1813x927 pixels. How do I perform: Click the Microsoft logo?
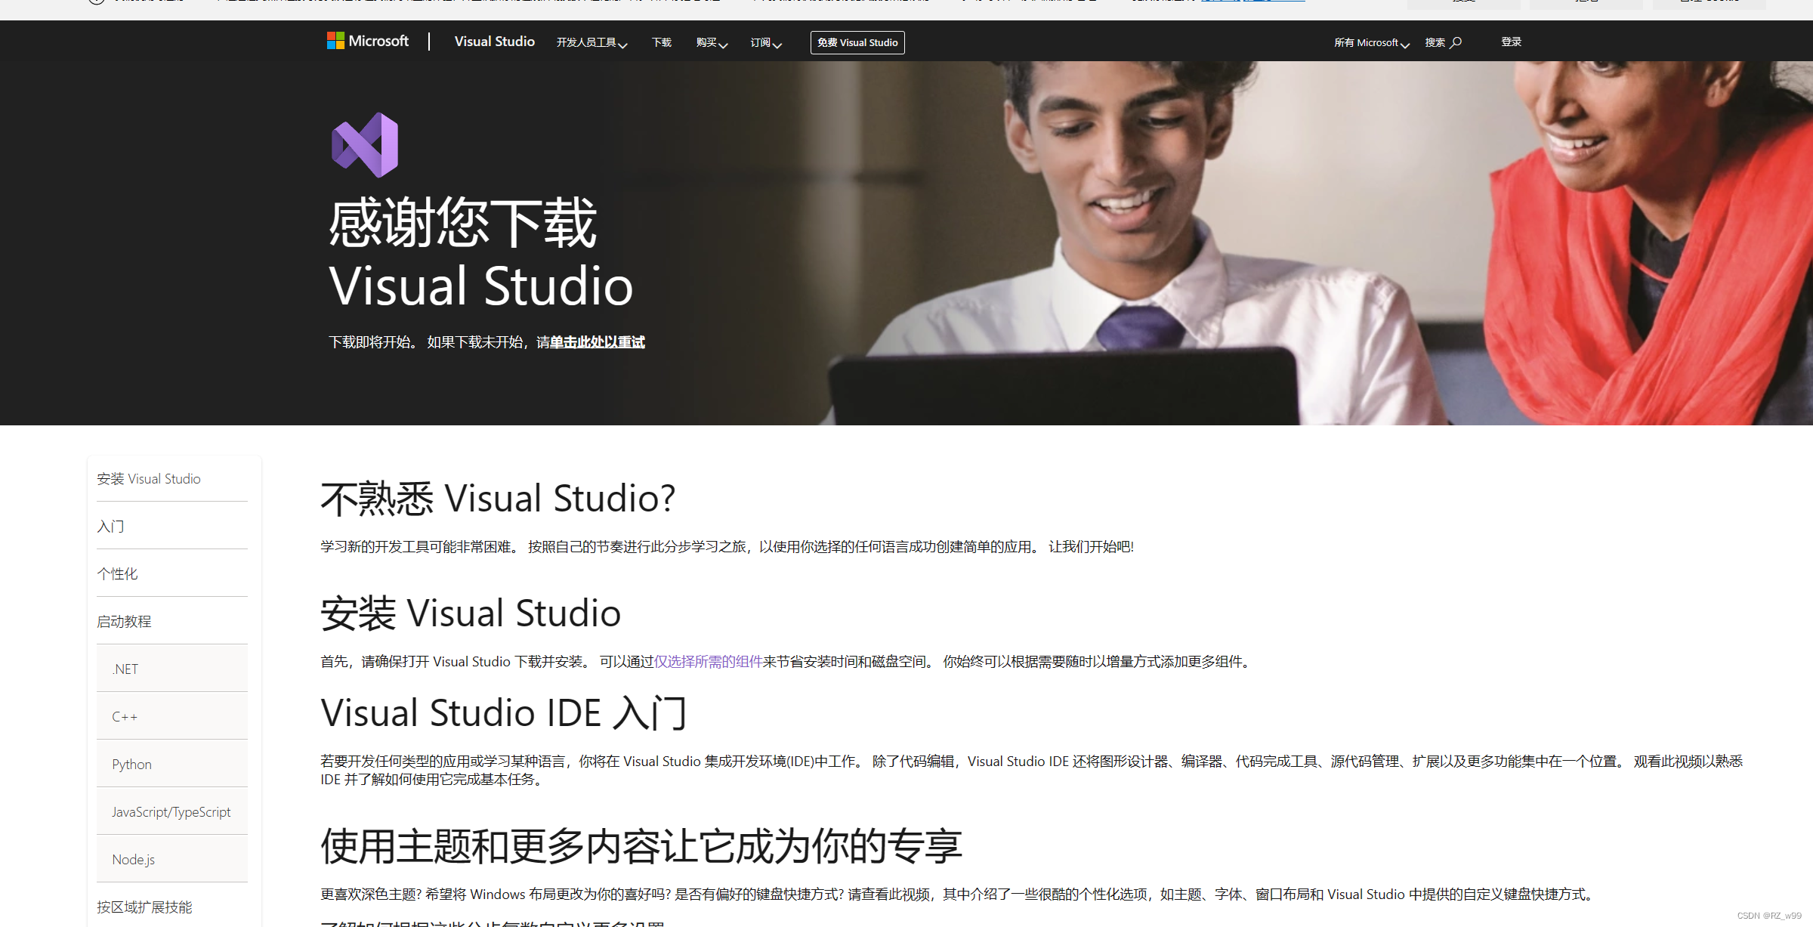(368, 41)
